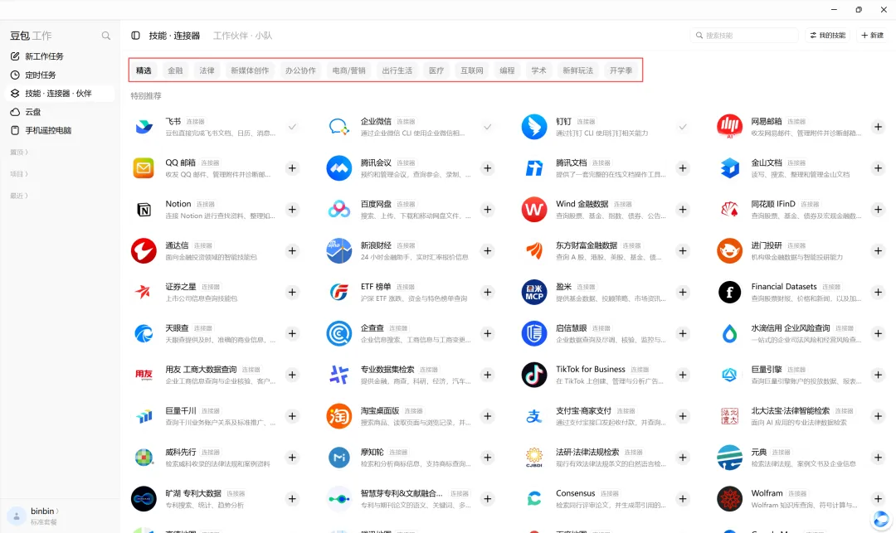Open the Notion connector icon
The height and width of the screenshot is (533, 896).
(144, 210)
